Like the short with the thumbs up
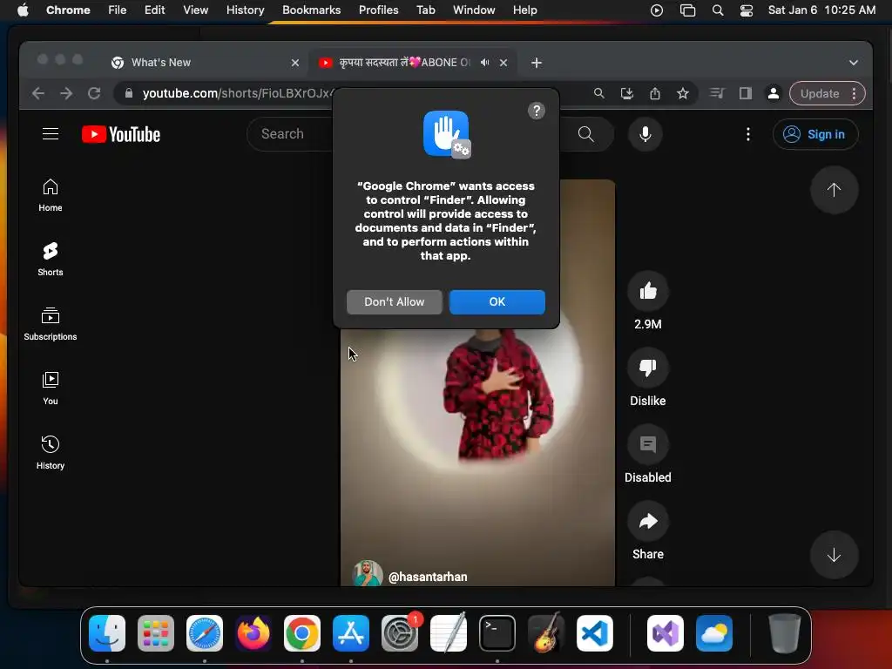 point(647,291)
